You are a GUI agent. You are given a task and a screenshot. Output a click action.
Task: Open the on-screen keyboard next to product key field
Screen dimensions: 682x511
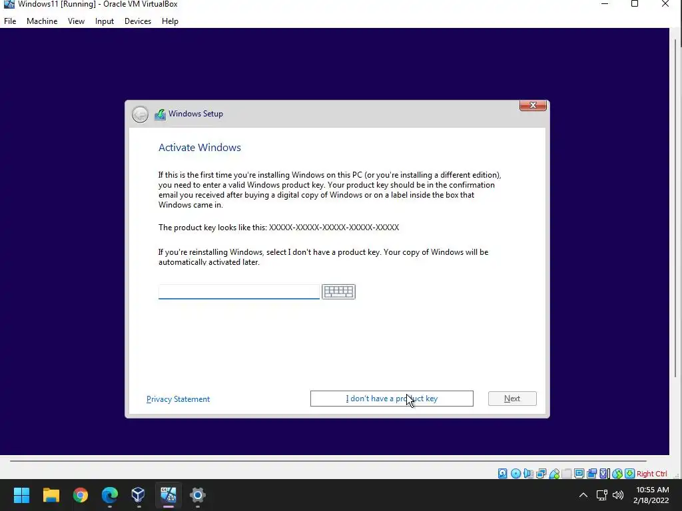338,291
